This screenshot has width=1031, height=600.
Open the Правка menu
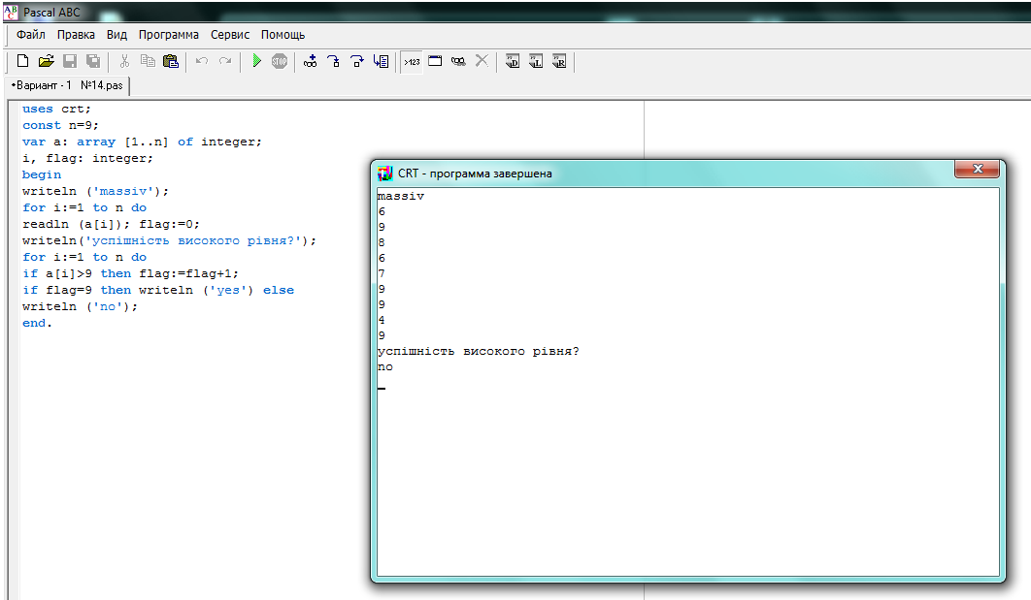pos(76,35)
